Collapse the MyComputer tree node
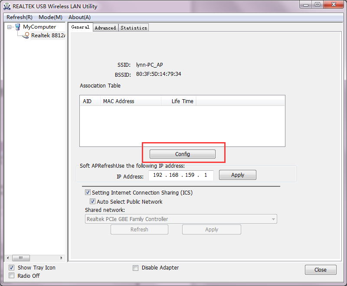 [10, 27]
